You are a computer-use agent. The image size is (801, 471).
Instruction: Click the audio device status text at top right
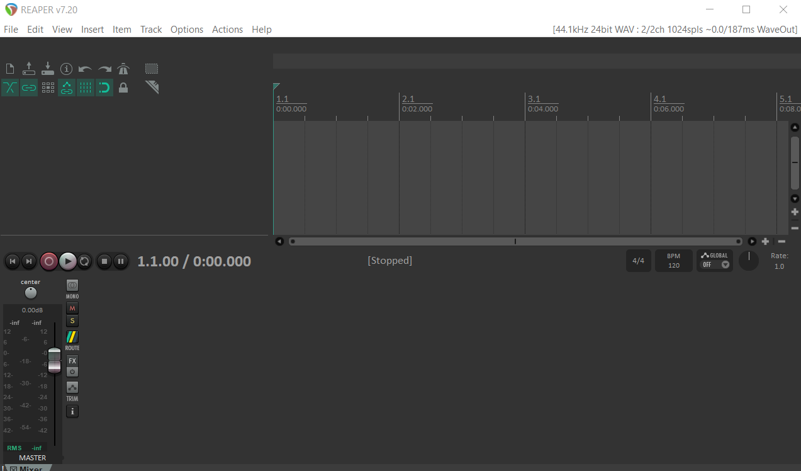click(675, 30)
